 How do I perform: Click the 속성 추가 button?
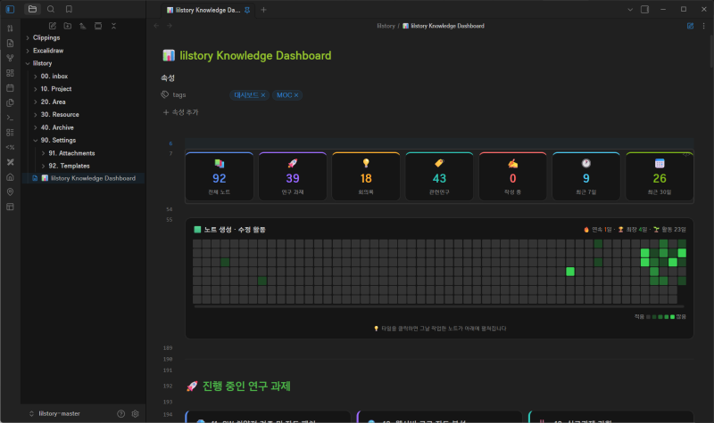[181, 112]
